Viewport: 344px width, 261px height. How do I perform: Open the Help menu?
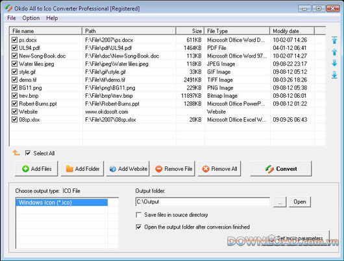(52, 18)
